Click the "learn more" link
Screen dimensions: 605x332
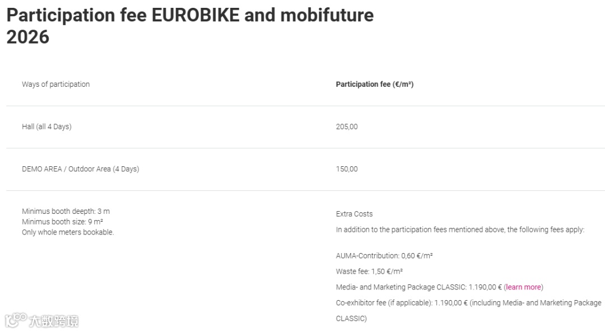(524, 287)
